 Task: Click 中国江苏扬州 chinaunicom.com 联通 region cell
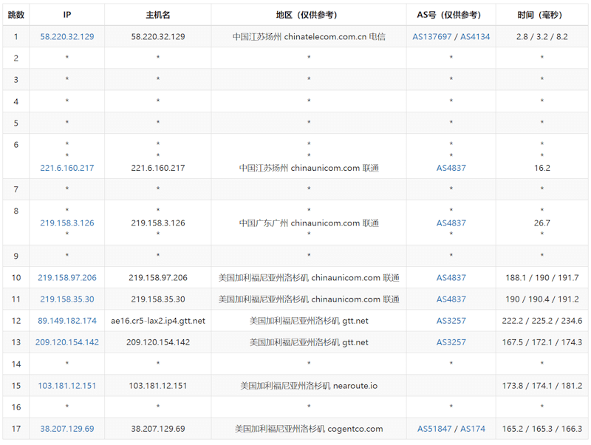[309, 168]
